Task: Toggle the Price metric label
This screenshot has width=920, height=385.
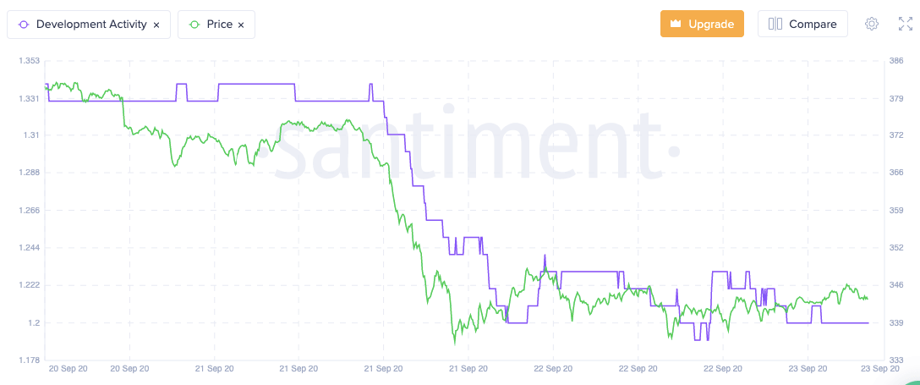Action: (x=219, y=25)
